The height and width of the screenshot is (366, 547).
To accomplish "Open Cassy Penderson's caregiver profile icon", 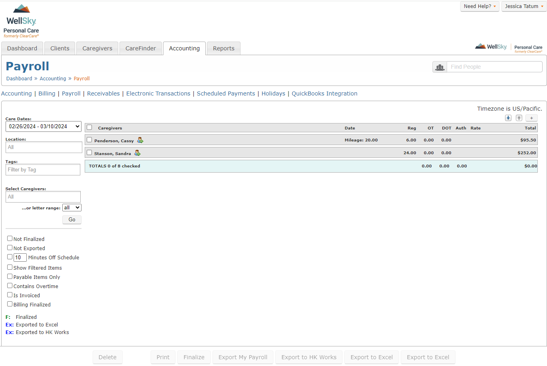I will [x=140, y=140].
